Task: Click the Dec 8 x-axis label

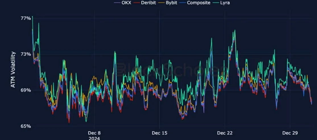Action: [94, 133]
